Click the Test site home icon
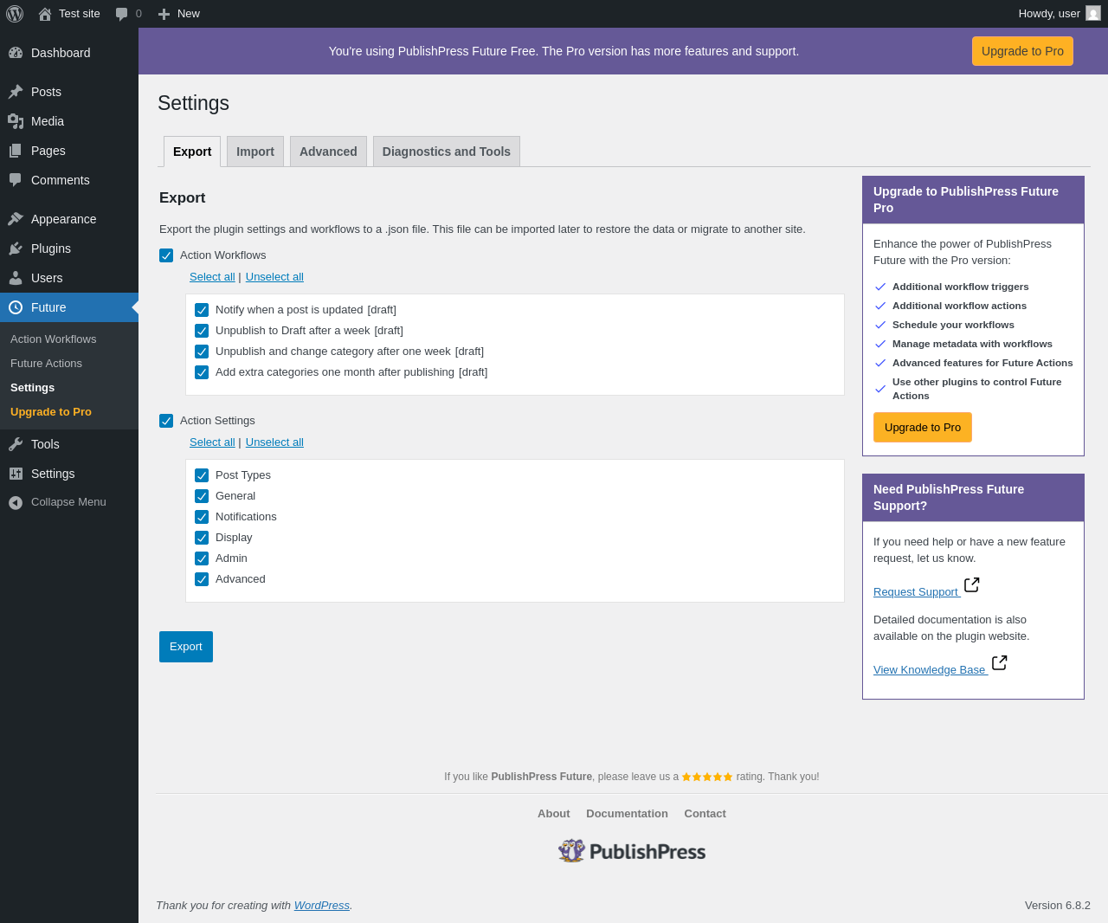This screenshot has height=923, width=1108. pos(45,14)
